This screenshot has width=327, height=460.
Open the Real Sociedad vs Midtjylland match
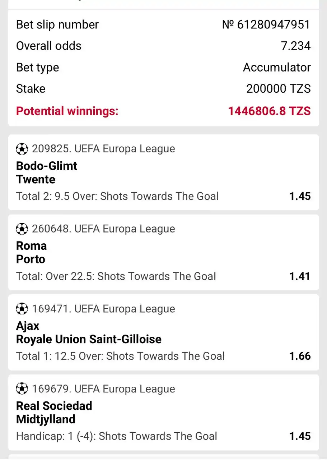[163, 412]
